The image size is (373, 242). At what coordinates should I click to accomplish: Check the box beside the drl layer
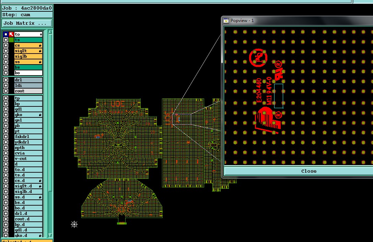click(6, 80)
